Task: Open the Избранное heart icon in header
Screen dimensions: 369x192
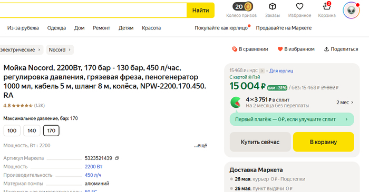Action: coord(299,6)
